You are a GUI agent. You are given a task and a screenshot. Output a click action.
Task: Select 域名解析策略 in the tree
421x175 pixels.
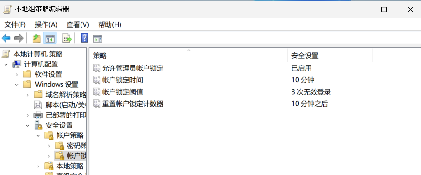point(66,95)
